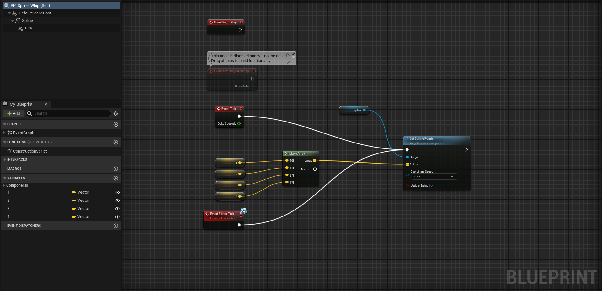602x291 pixels.
Task: Toggle the Update Spline checkbox
Action: pos(432,186)
